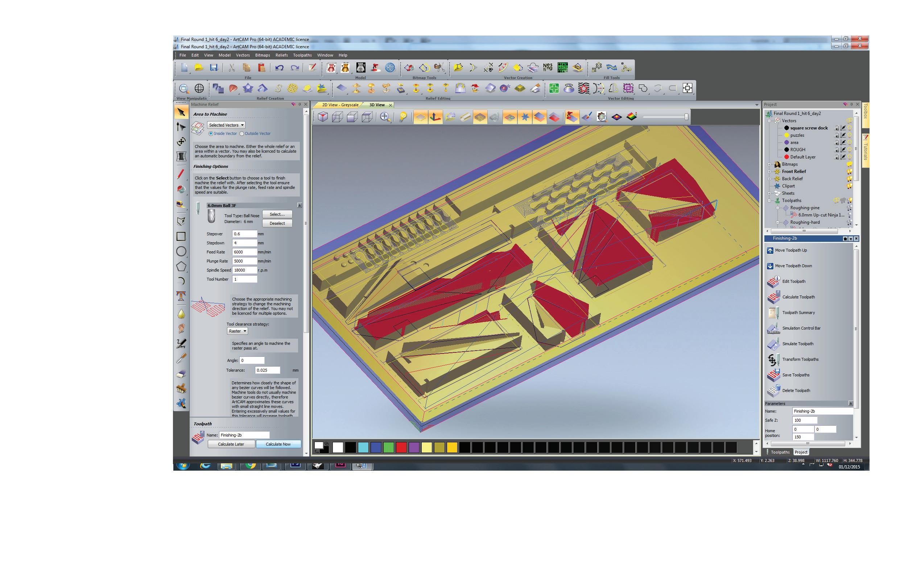Click the Stepover input field
921x566 pixels.
pyautogui.click(x=244, y=234)
